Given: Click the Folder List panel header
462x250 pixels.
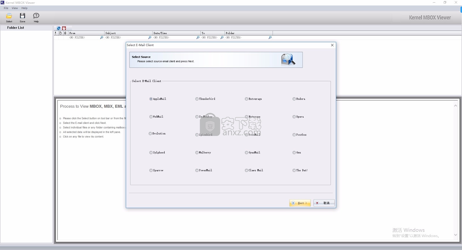Looking at the screenshot, I should [x=26, y=28].
